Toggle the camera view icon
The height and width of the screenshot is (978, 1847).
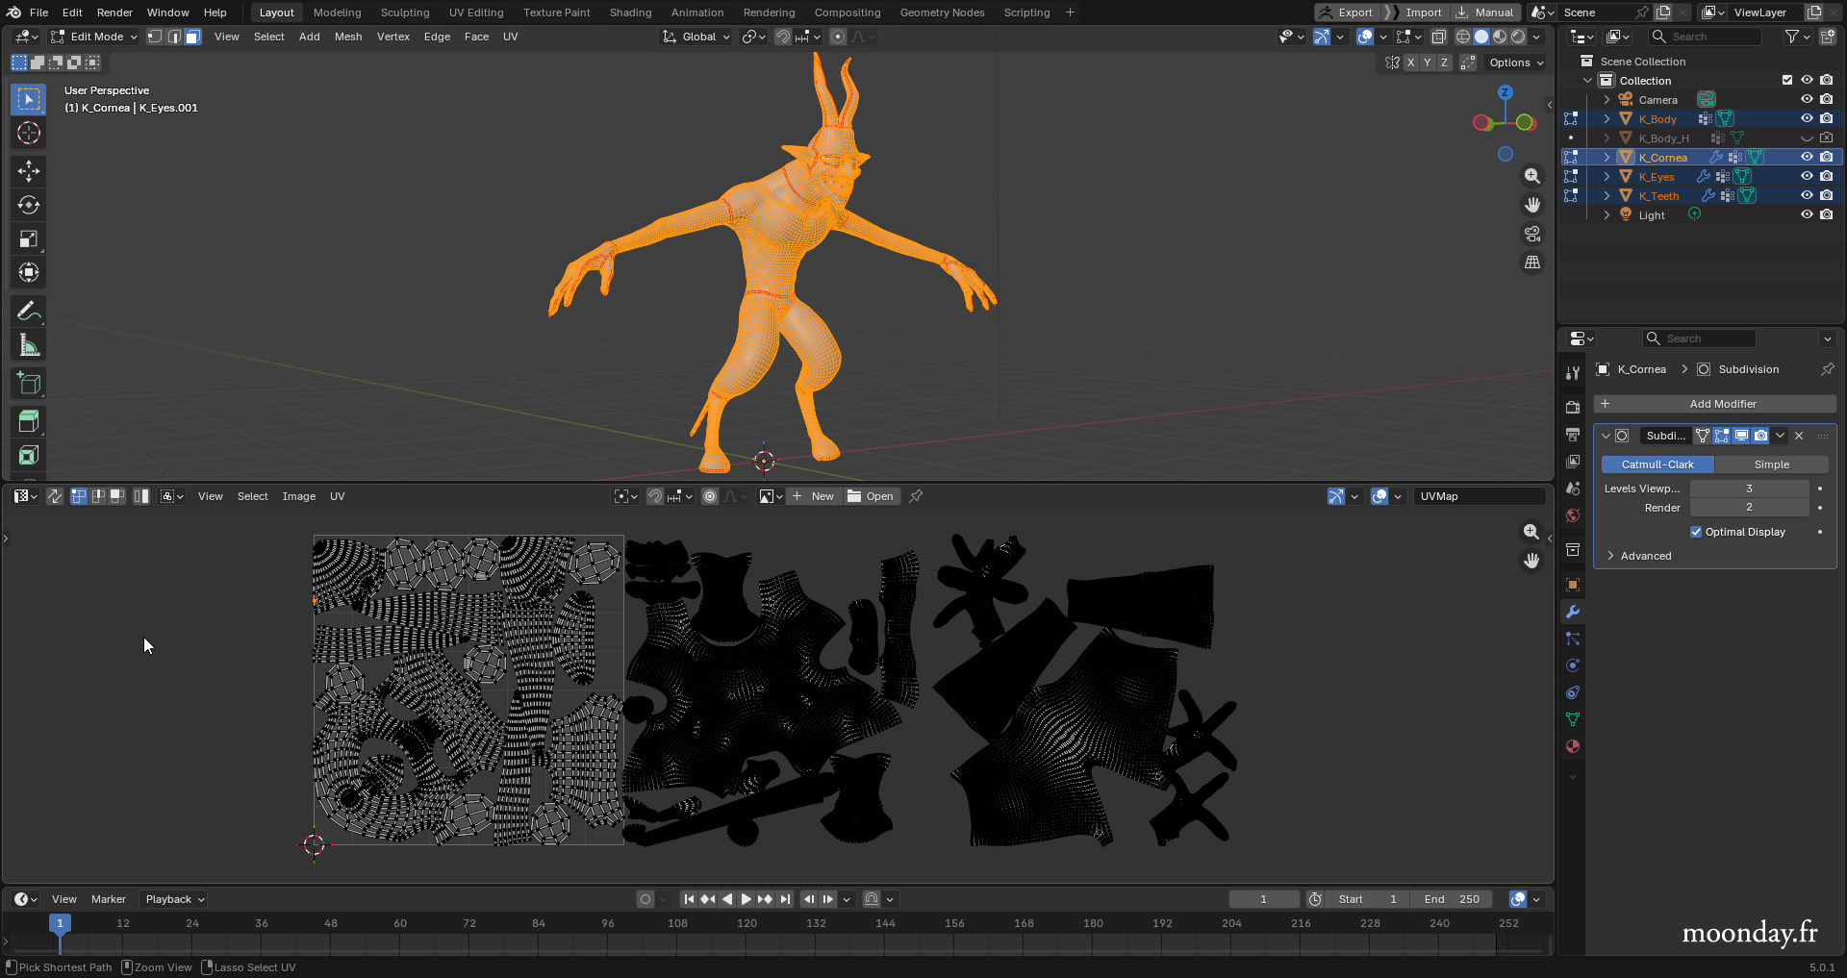tap(1532, 234)
